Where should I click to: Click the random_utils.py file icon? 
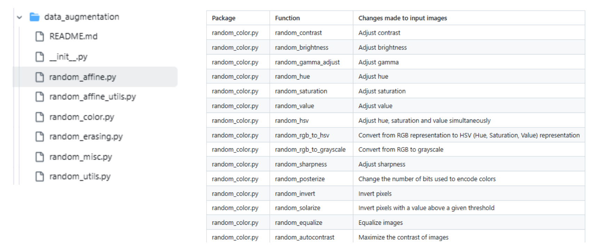click(x=40, y=177)
